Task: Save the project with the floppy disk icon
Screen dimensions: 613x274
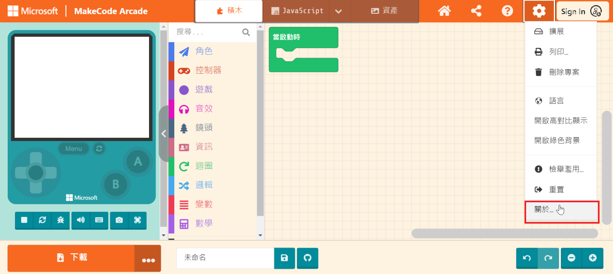Action: 284,258
